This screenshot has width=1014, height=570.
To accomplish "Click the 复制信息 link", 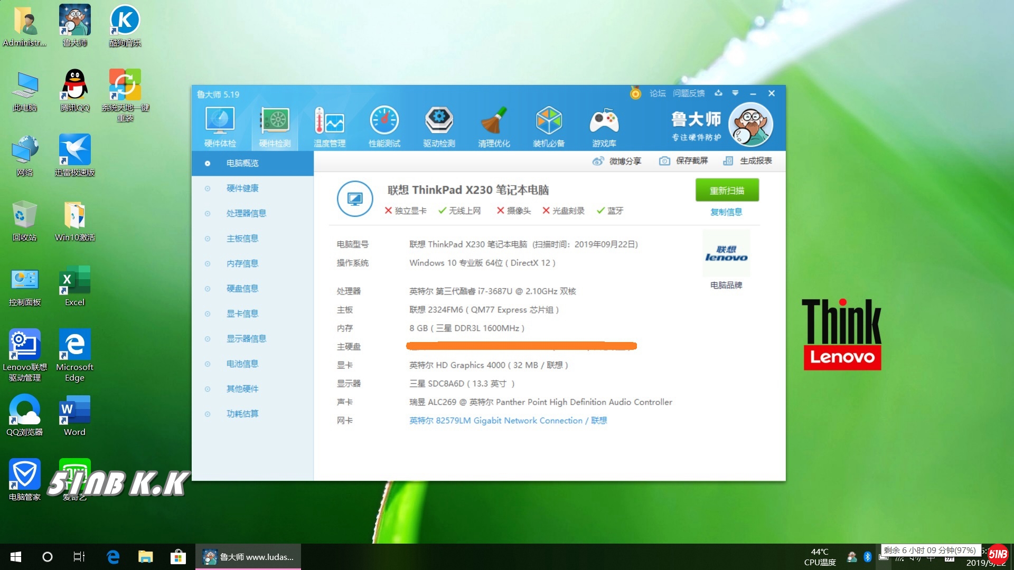I will (726, 212).
